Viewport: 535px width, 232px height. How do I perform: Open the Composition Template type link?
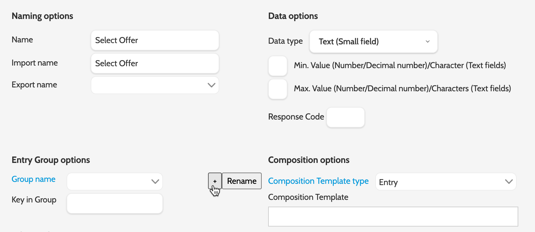318,181
